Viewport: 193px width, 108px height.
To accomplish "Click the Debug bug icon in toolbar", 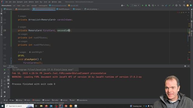I will [146, 5].
